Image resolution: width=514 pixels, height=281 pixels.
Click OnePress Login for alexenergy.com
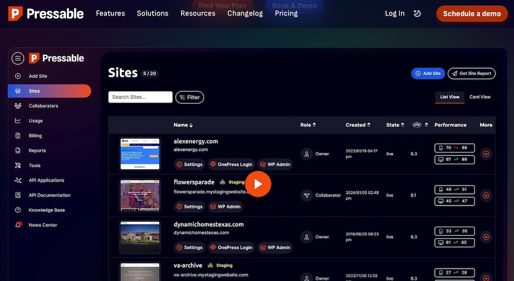click(231, 164)
